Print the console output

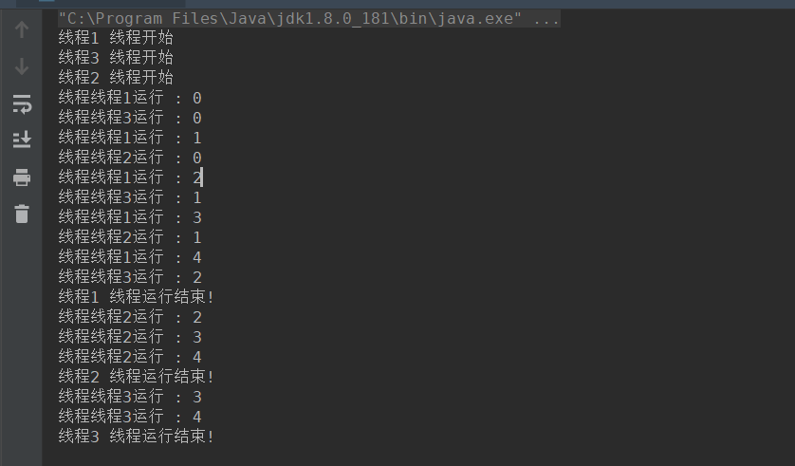pyautogui.click(x=21, y=177)
